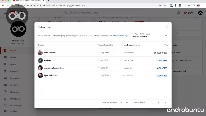Open Pelajari lebih lanjut link
This screenshot has height=116, width=206.
(121, 36)
